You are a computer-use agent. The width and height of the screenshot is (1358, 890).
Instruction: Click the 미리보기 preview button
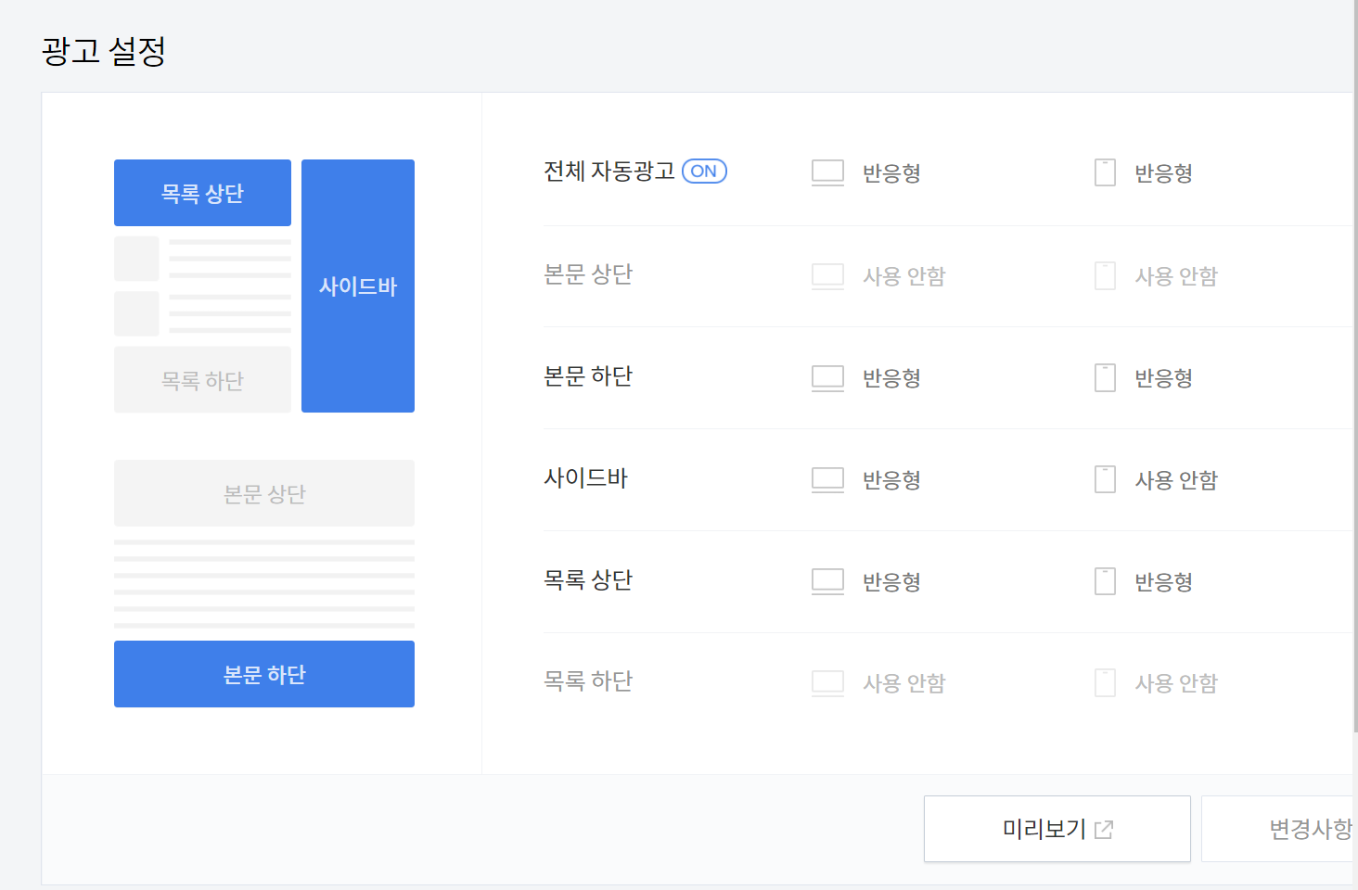[x=1057, y=829]
